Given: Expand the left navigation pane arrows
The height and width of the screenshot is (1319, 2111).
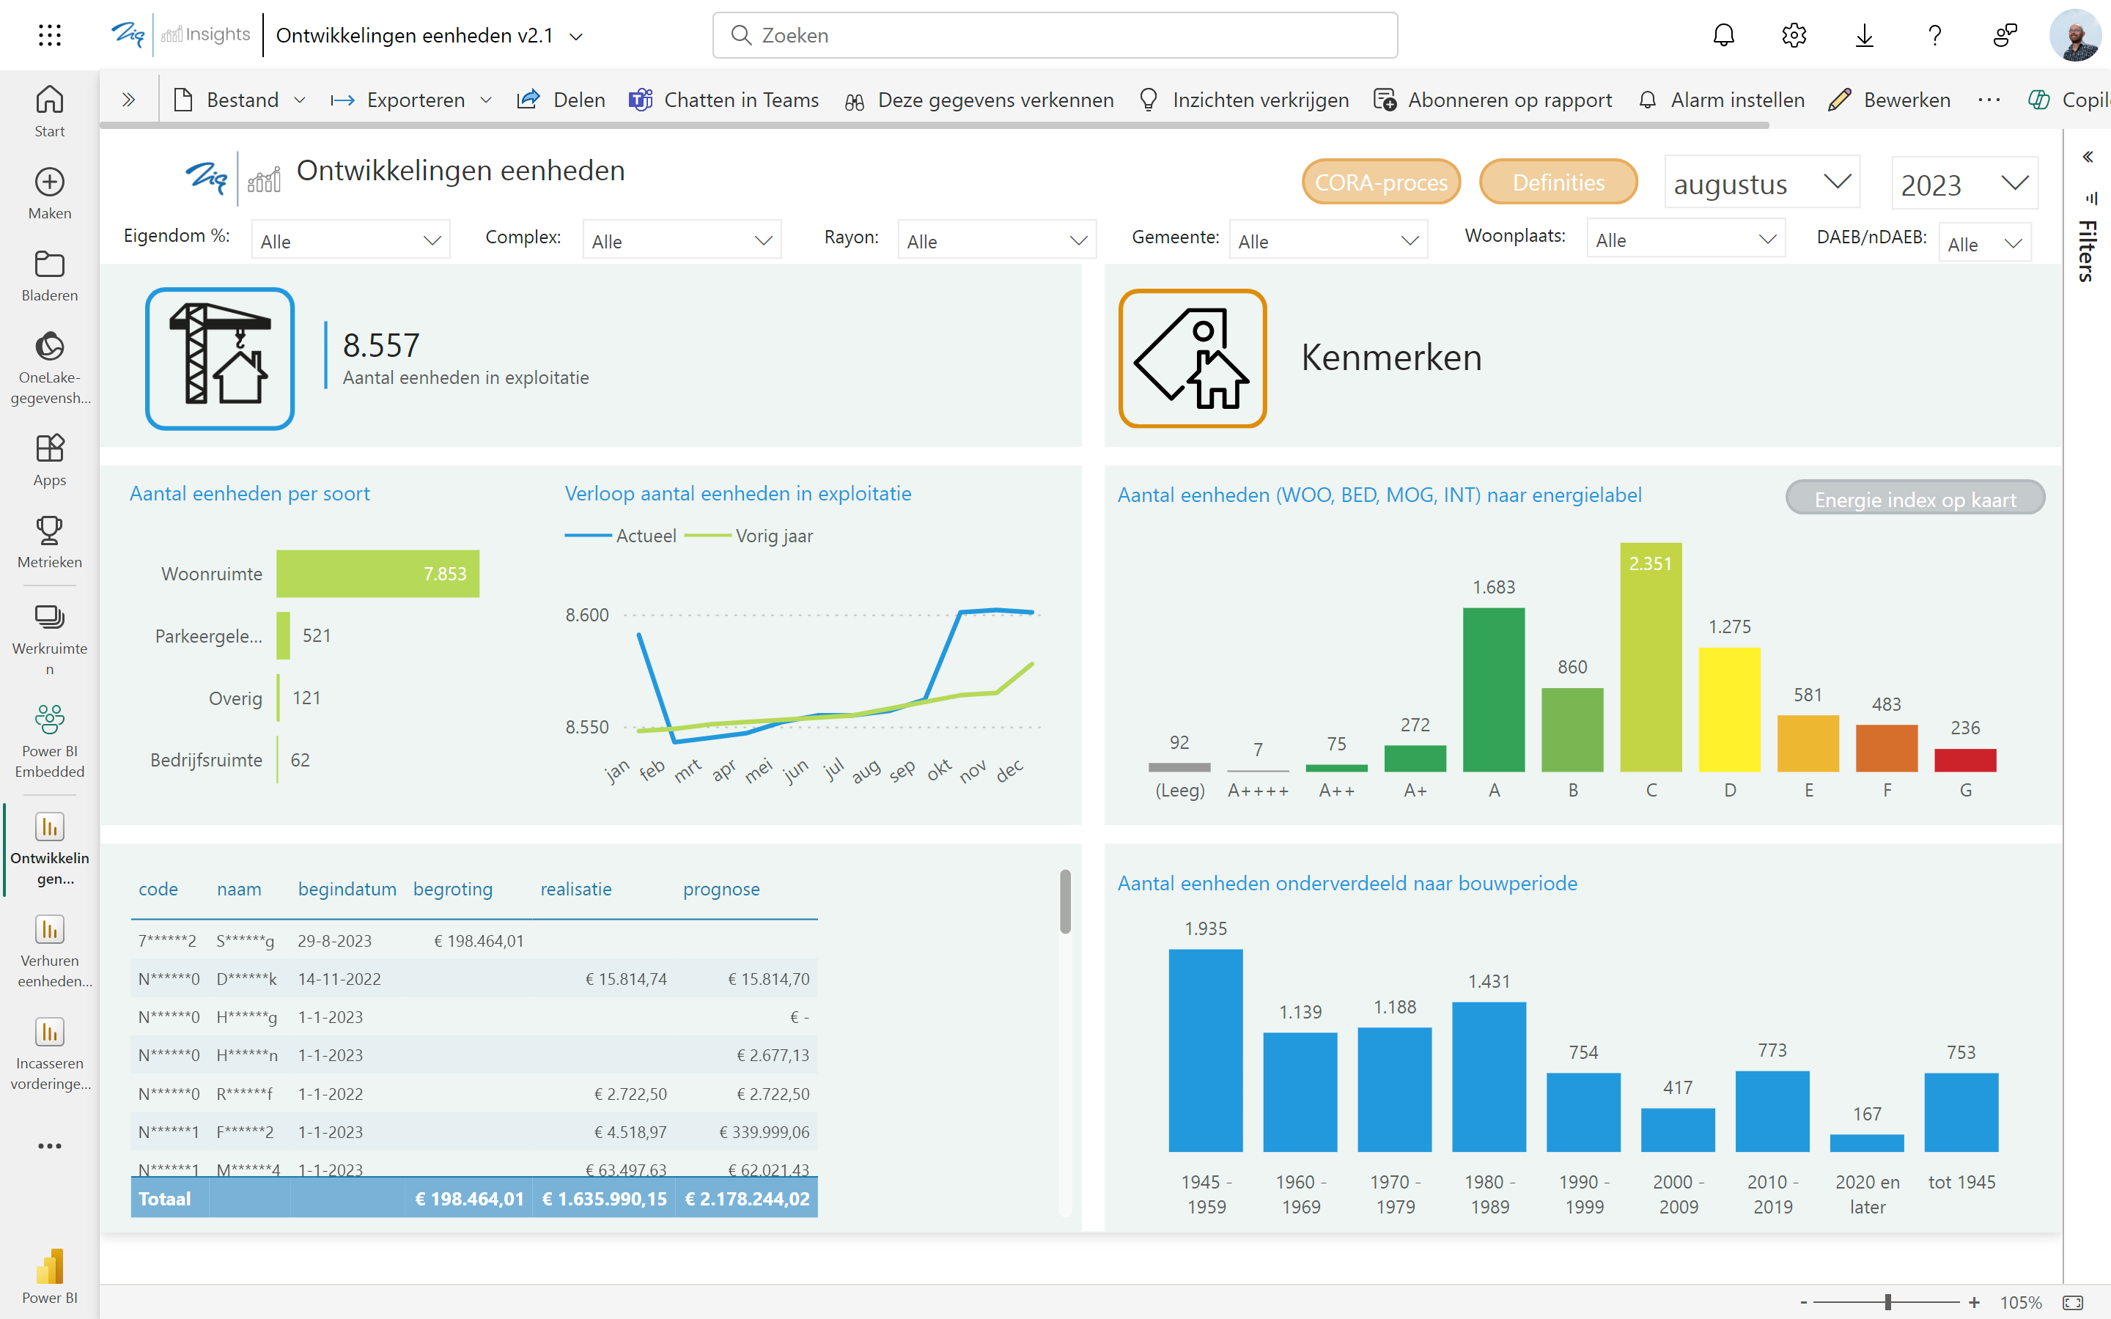Looking at the screenshot, I should click(128, 100).
